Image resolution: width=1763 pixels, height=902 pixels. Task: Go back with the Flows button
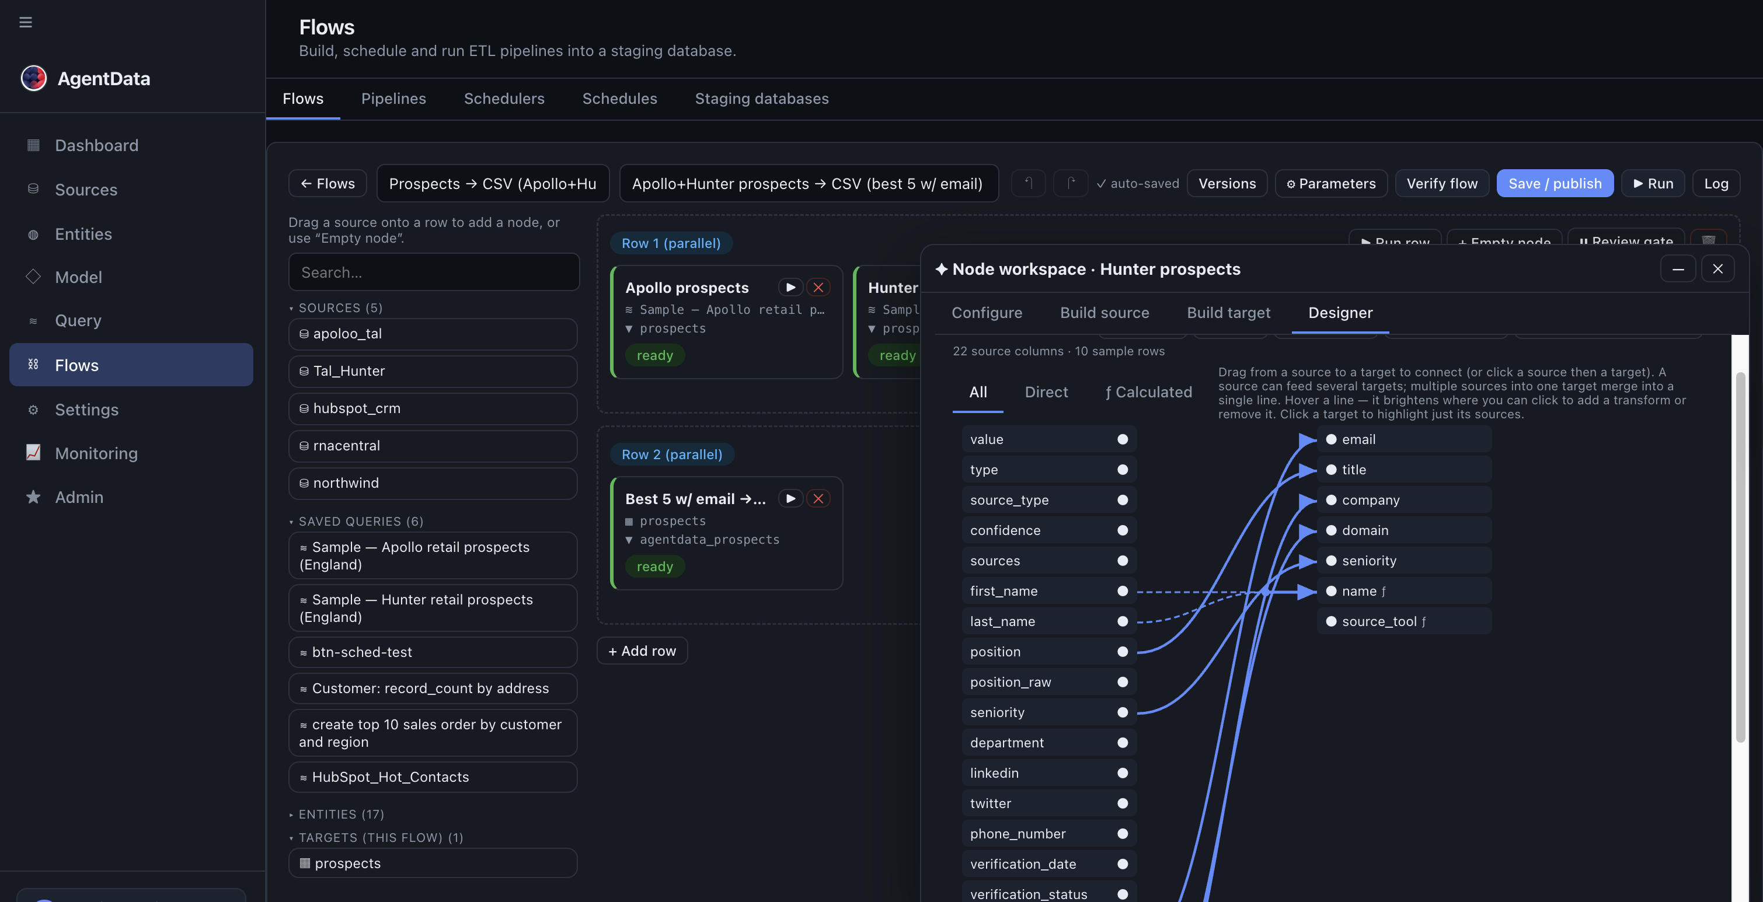[328, 183]
